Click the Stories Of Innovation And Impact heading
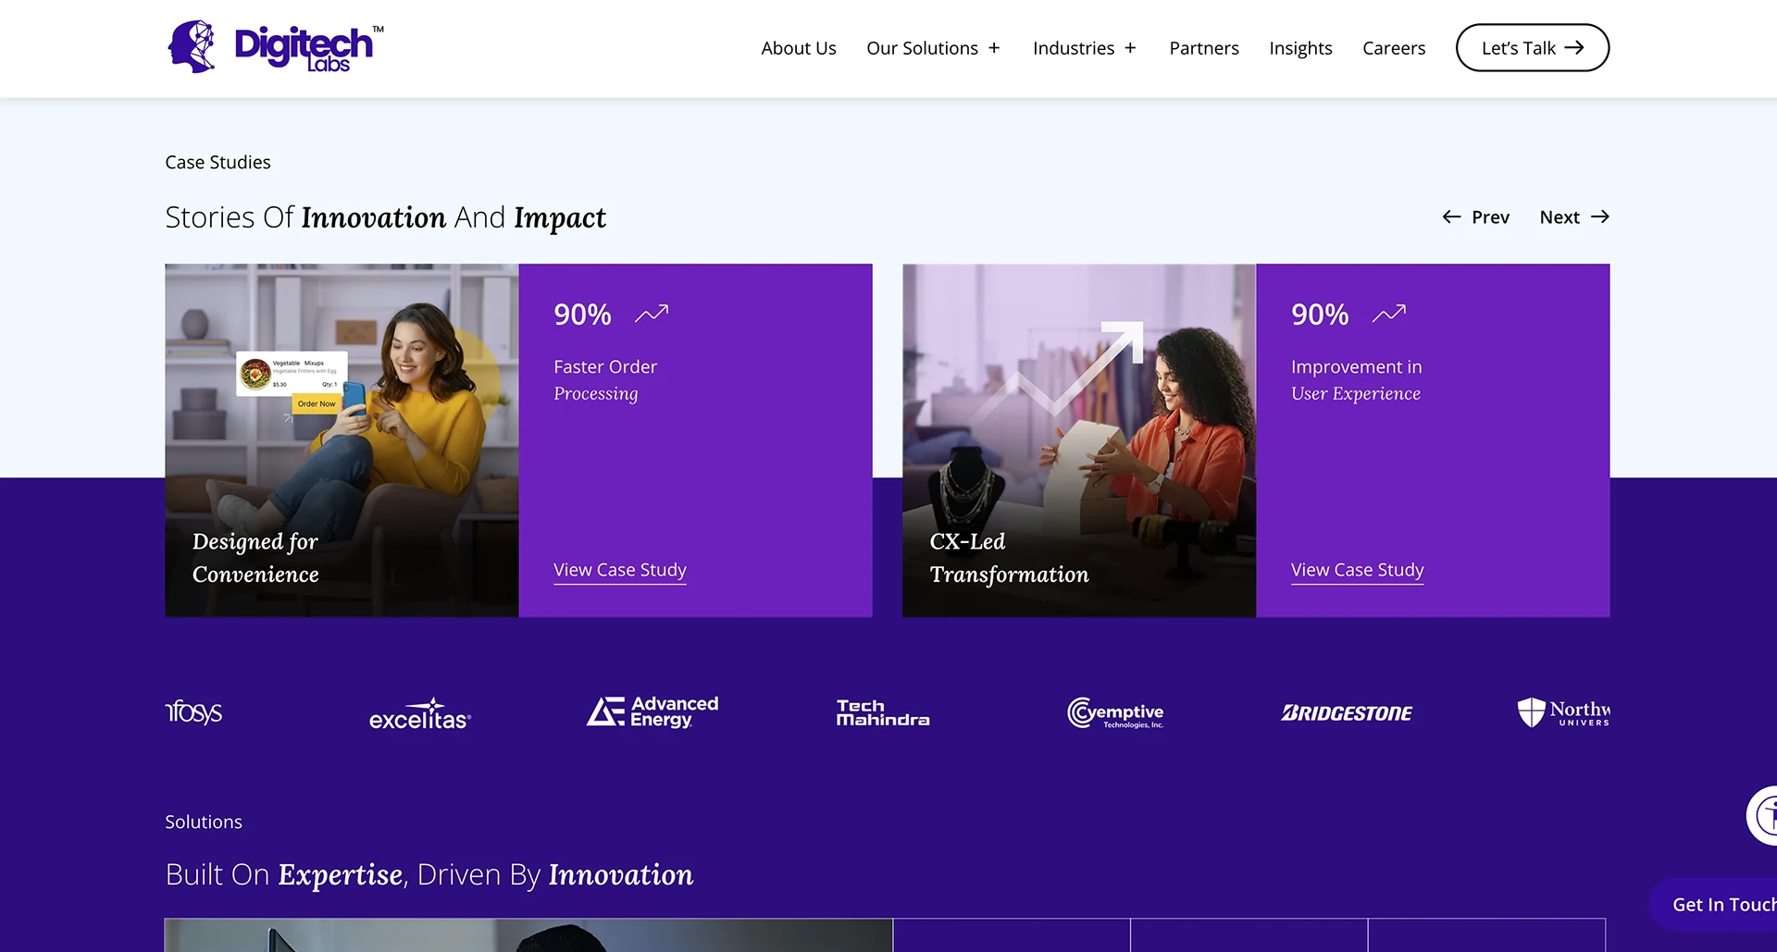The width and height of the screenshot is (1777, 952). pyautogui.click(x=385, y=217)
